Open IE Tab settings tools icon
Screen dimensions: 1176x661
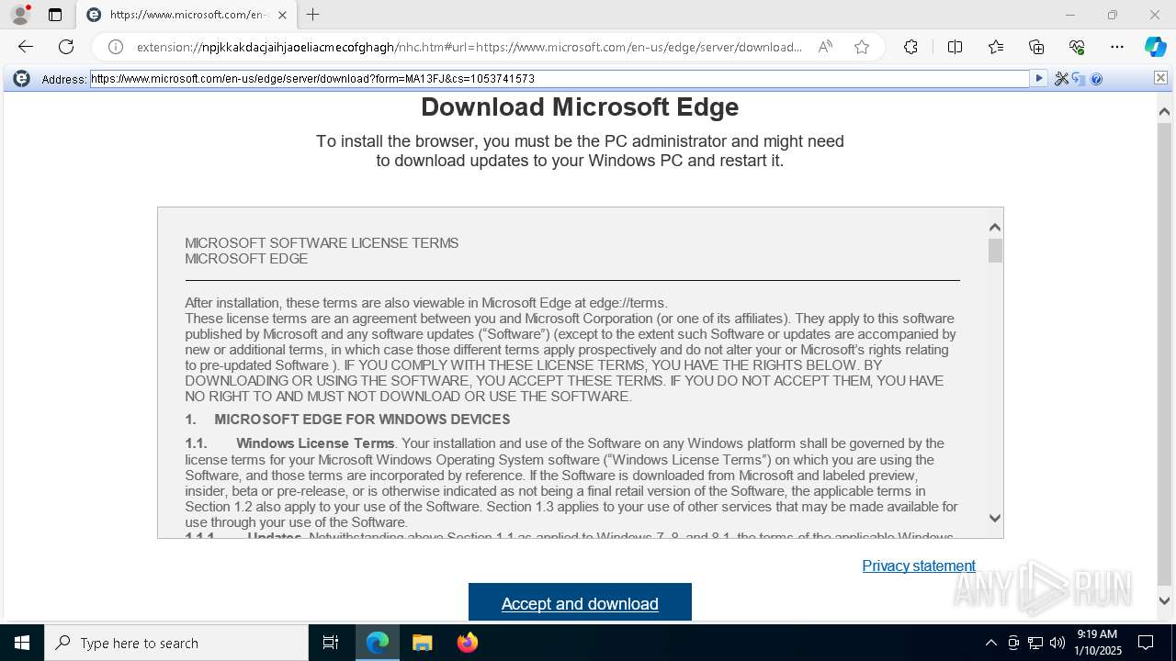click(1062, 79)
